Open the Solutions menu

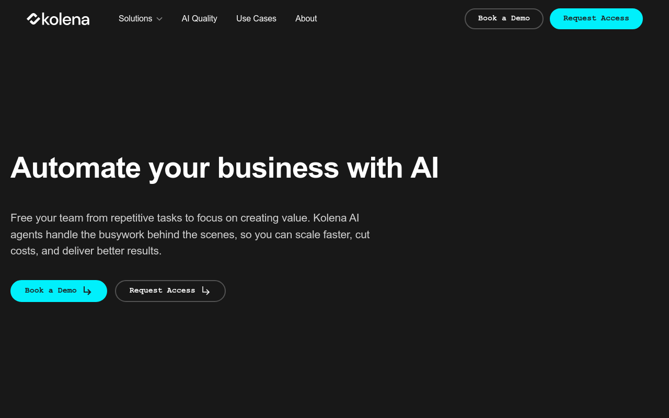[x=135, y=19]
